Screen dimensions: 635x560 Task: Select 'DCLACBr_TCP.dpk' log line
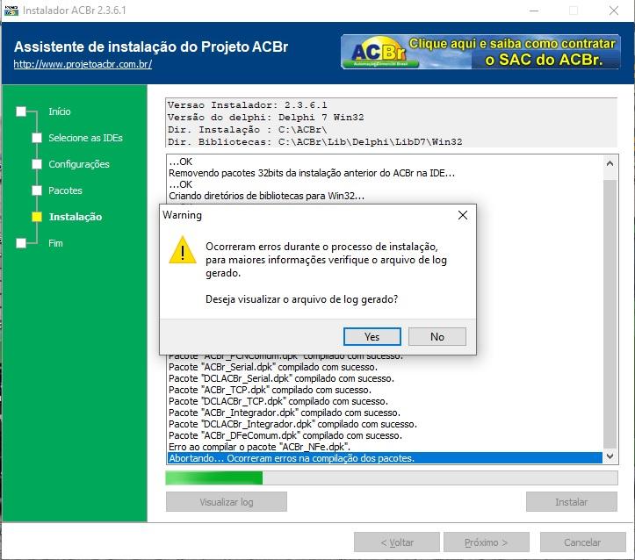click(x=385, y=401)
